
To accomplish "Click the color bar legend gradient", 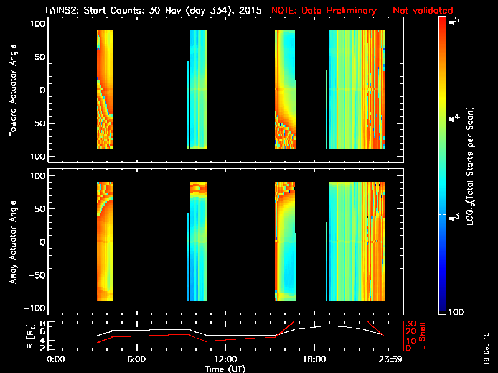I will 443,165.
